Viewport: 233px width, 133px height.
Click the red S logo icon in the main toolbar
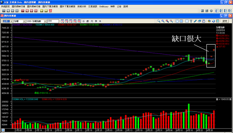pyautogui.click(x=50, y=11)
